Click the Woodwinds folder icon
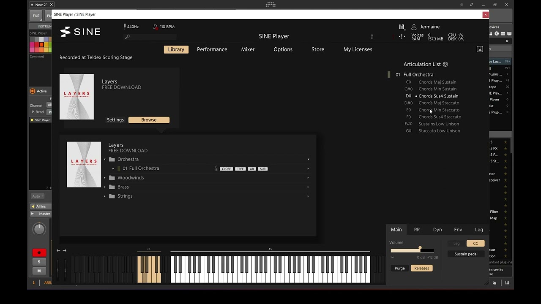This screenshot has width=541, height=304. pyautogui.click(x=112, y=178)
